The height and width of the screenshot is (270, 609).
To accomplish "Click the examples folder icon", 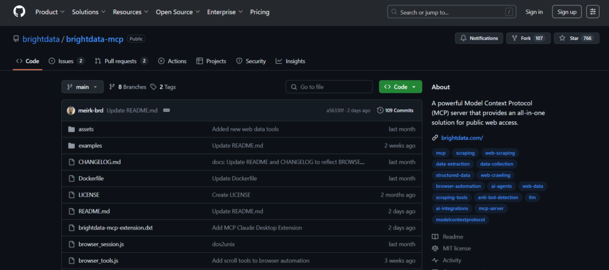I will [71, 145].
